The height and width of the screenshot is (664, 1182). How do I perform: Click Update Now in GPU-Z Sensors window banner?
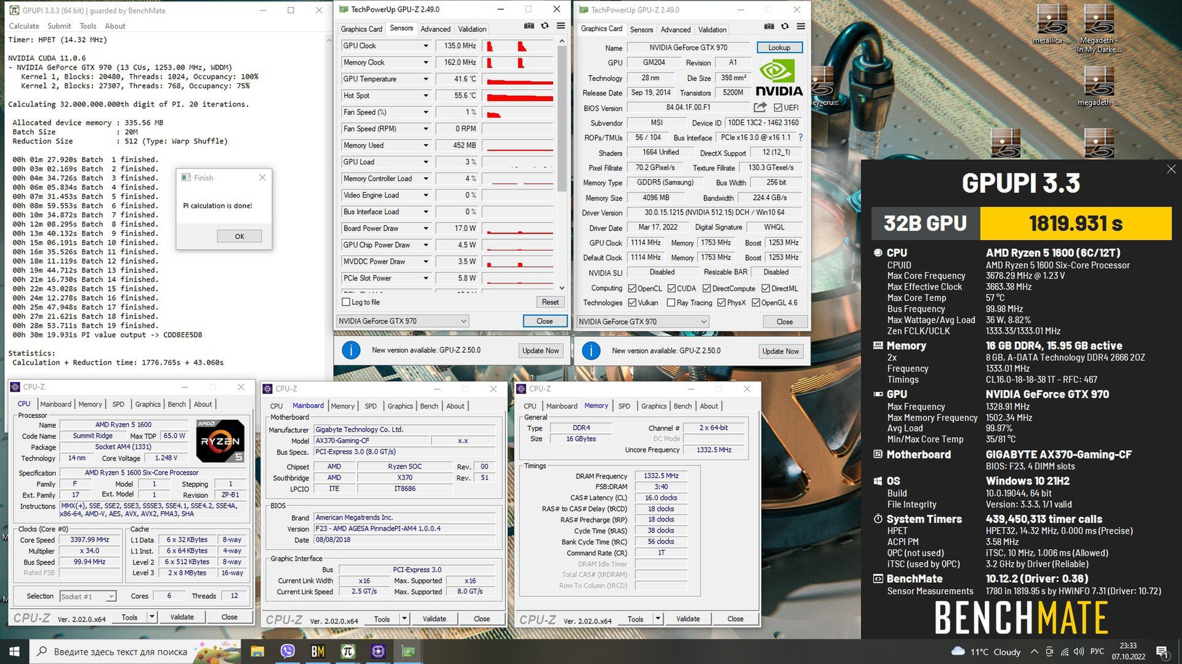[541, 350]
